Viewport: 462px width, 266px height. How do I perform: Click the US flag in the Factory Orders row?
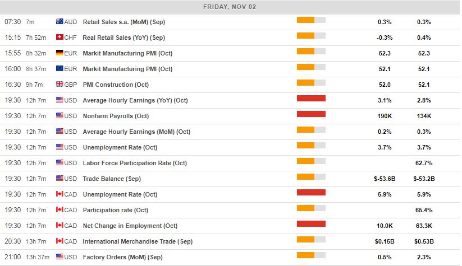60,257
